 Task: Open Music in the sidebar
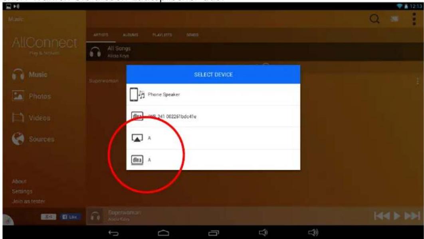[x=30, y=74]
